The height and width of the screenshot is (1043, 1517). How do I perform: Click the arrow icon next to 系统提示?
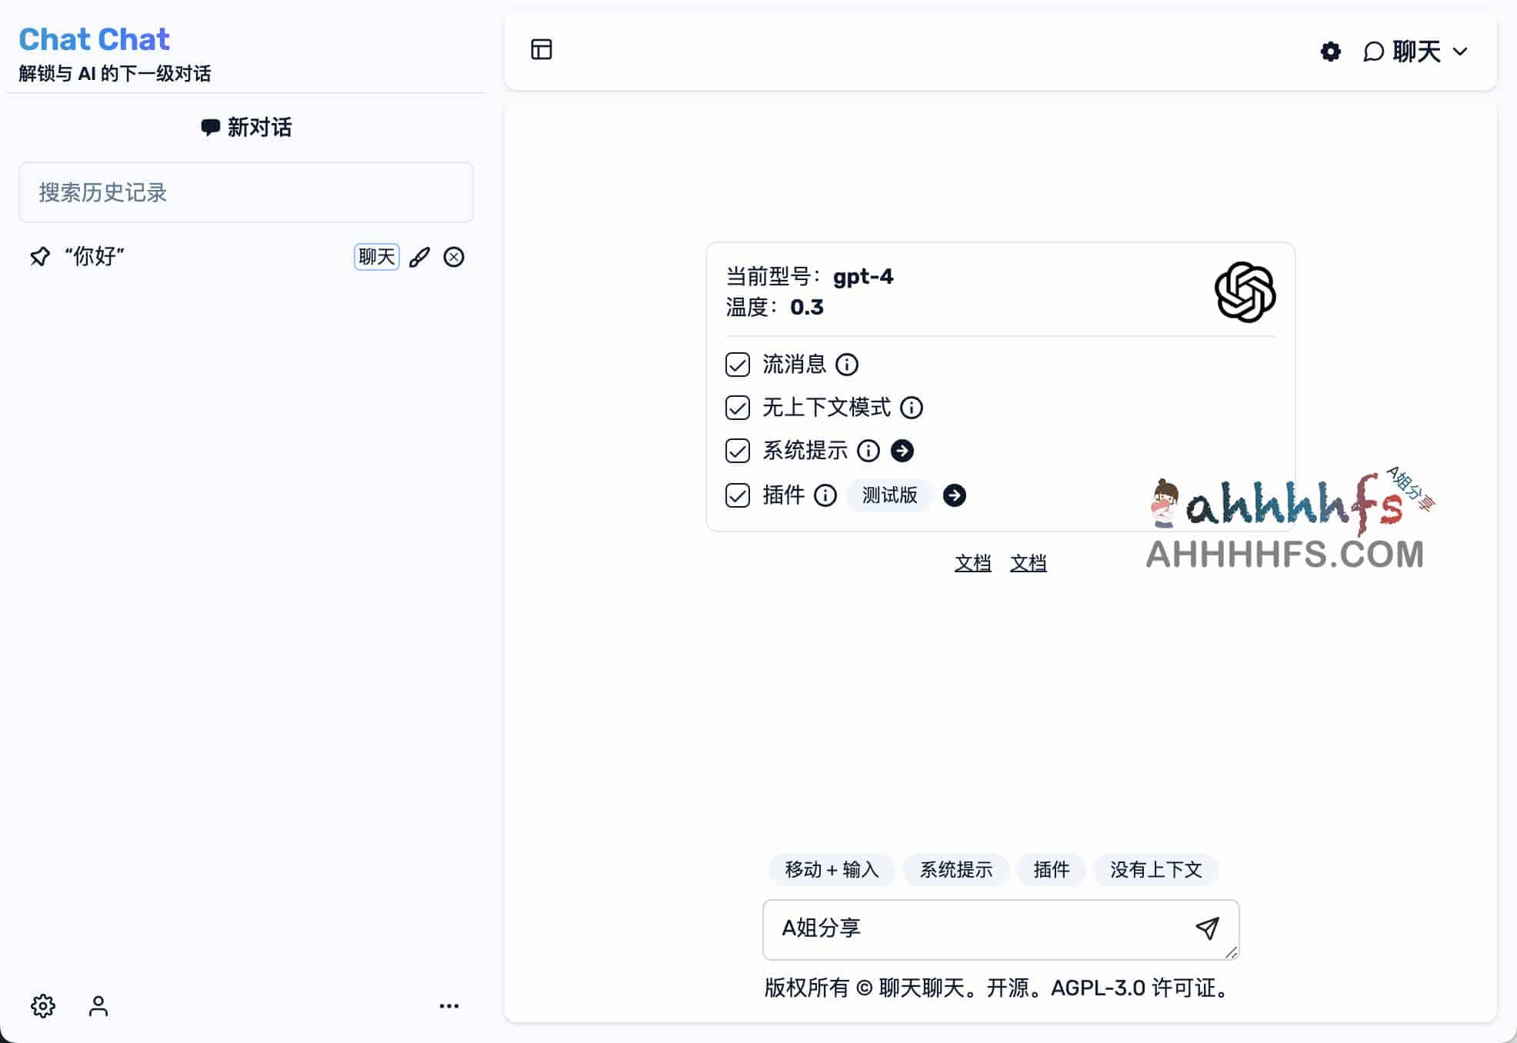902,451
